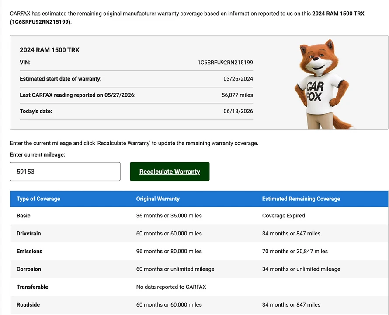Click 96 months or 80,000 miles cell
This screenshot has width=389, height=315.
click(x=169, y=252)
